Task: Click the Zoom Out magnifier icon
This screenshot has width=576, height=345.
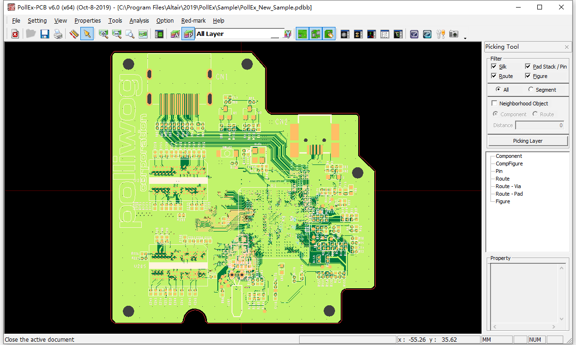Action: tap(117, 34)
